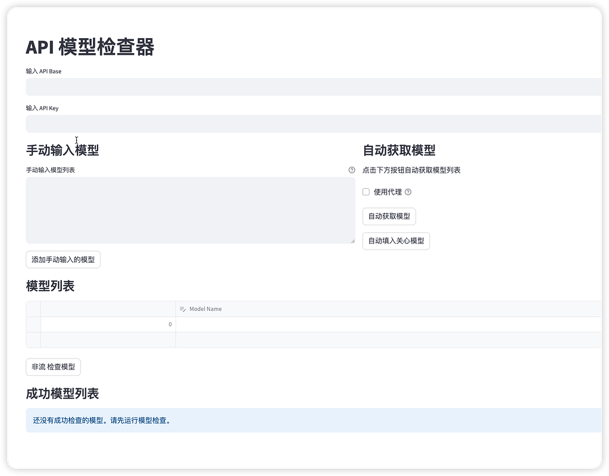
Task: Click the 点击下方按钮自动获取模型列表 text
Action: pyautogui.click(x=411, y=170)
